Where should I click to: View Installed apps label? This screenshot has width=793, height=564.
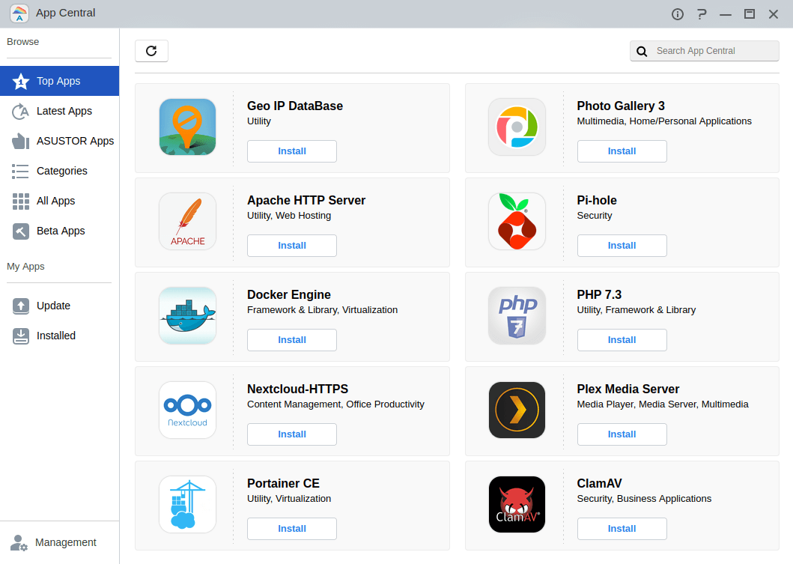(x=56, y=336)
